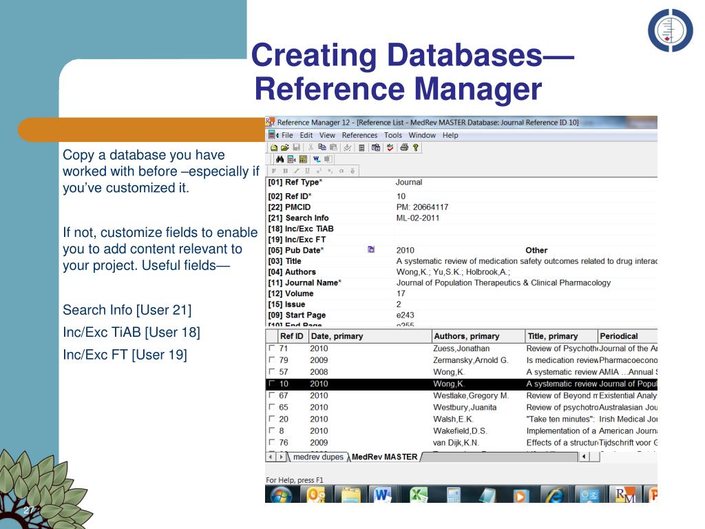Open the Window menu
Image resolution: width=705 pixels, height=529 pixels.
click(x=422, y=135)
